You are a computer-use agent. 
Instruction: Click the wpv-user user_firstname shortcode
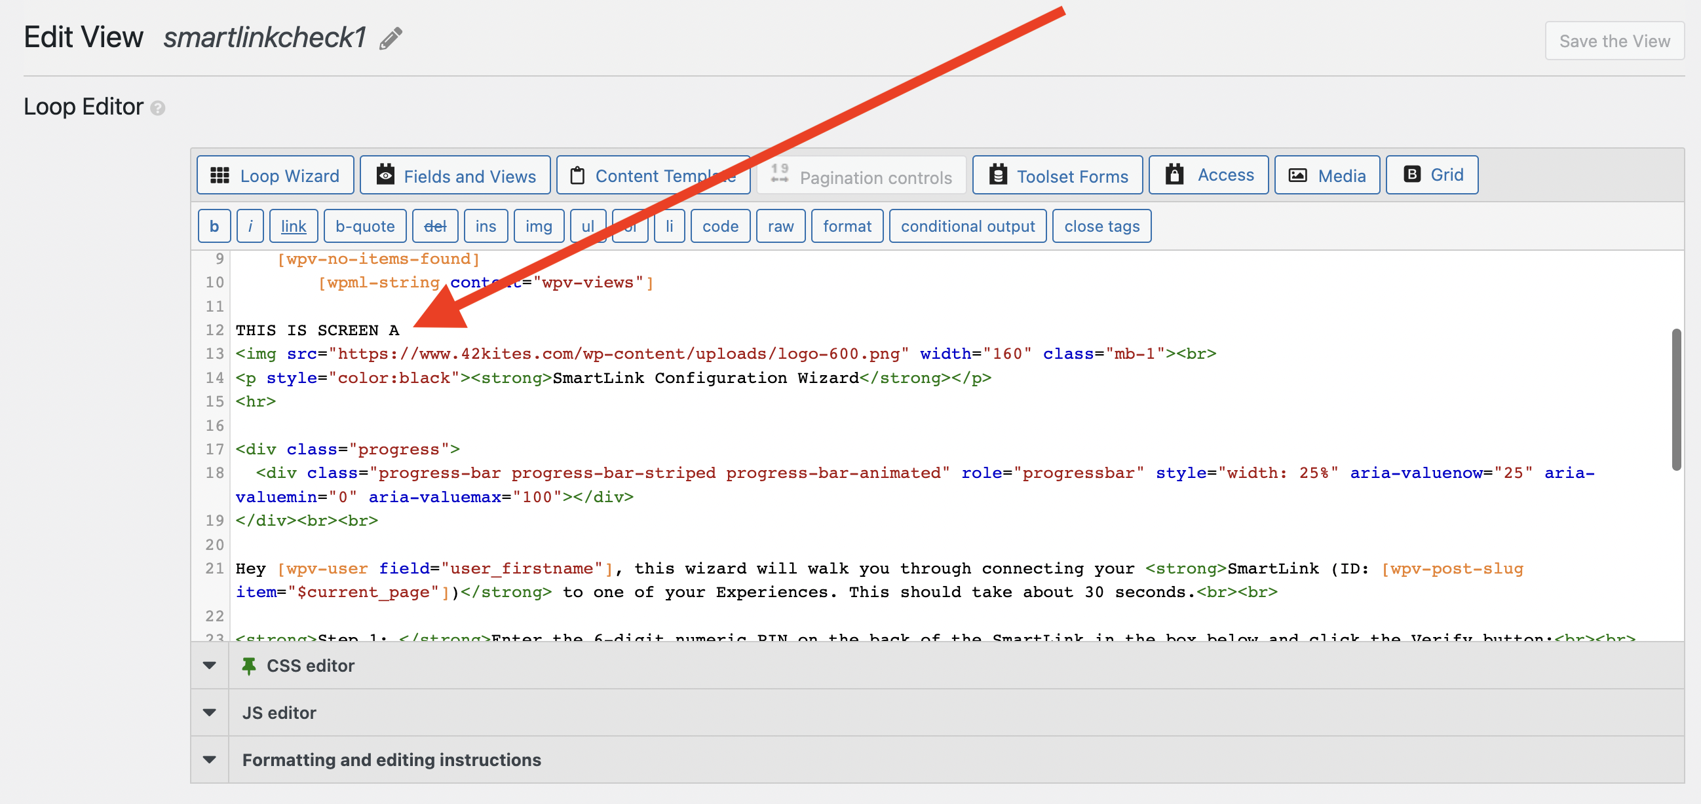click(445, 568)
